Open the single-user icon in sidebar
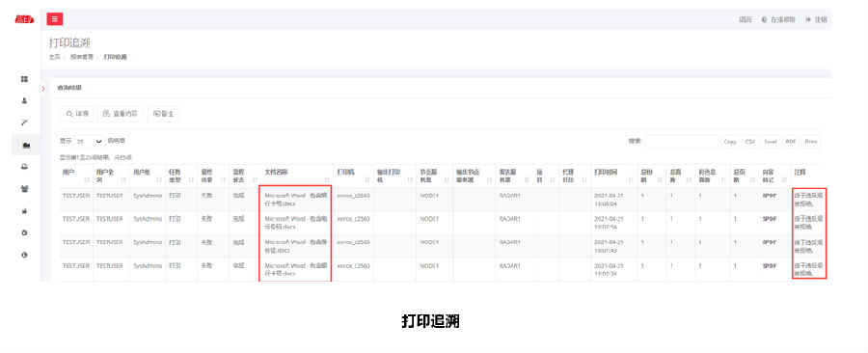The width and height of the screenshot is (868, 353). click(x=24, y=101)
